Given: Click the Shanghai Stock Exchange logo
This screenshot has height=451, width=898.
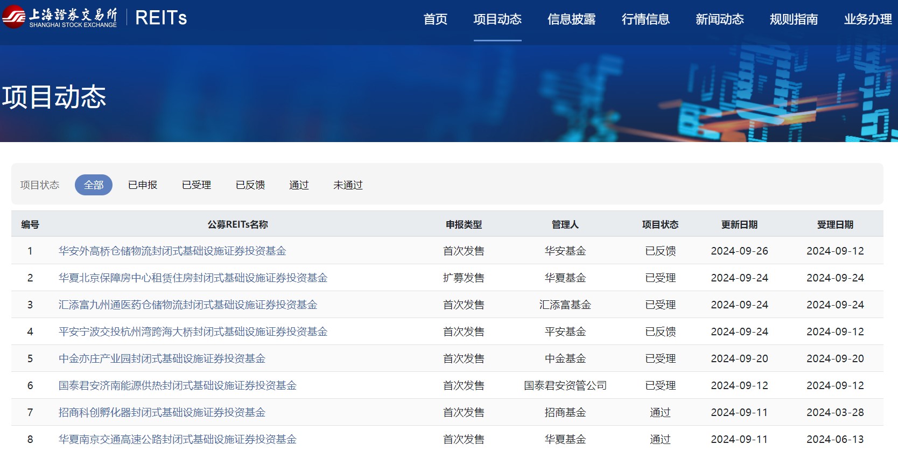Looking at the screenshot, I should tap(59, 17).
